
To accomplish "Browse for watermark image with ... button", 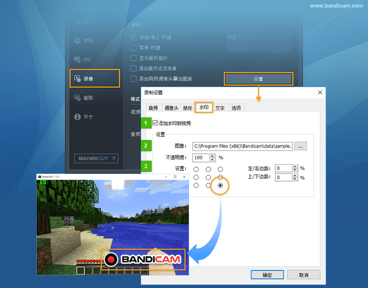I will coord(300,146).
